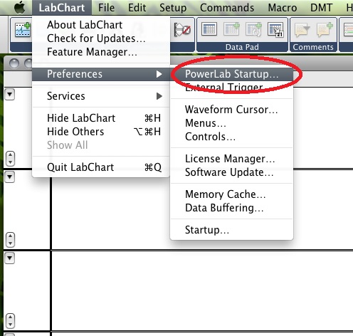Choose Hide Others
This screenshot has height=336, width=353.
pyautogui.click(x=101, y=132)
